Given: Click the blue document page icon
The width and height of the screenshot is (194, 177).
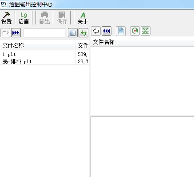Looking at the screenshot, I should click(x=121, y=31).
